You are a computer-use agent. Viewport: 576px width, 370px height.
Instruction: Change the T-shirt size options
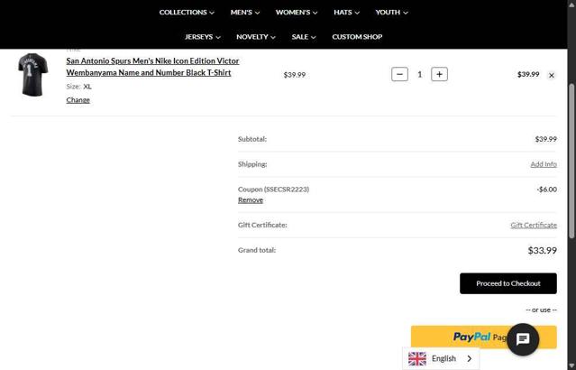pos(78,99)
